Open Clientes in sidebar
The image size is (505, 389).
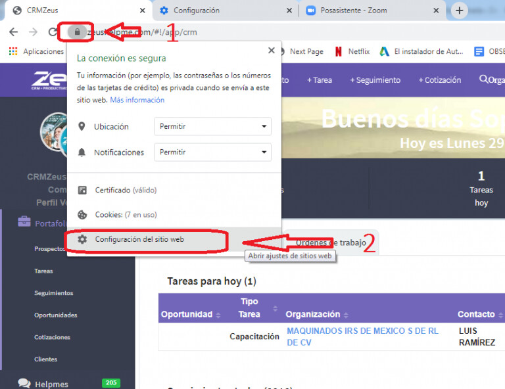pyautogui.click(x=46, y=359)
